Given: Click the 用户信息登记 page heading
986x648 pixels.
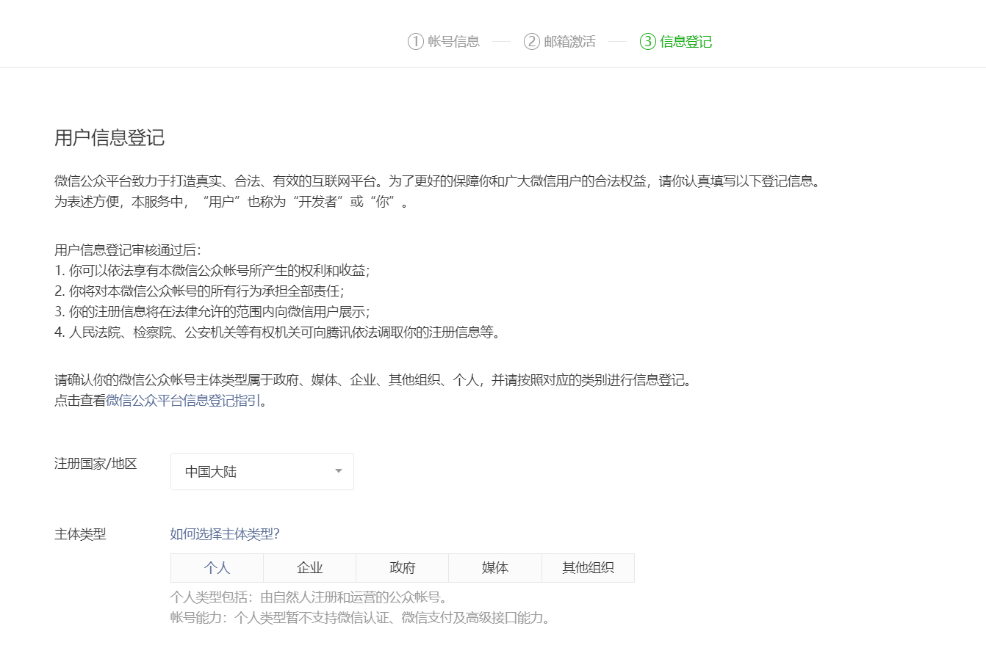Looking at the screenshot, I should 109,138.
